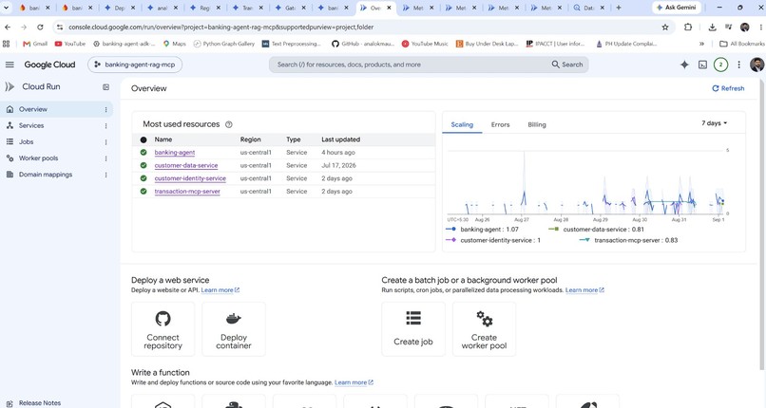Screen dimensions: 766x408
Task: Select Jobs in the sidebar
Action: (x=26, y=141)
